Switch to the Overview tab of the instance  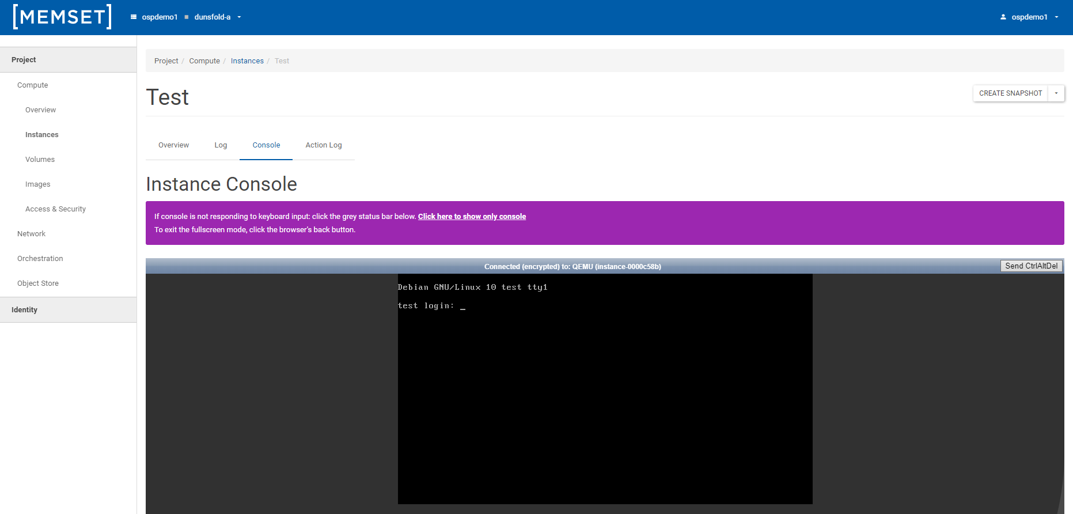coord(173,145)
